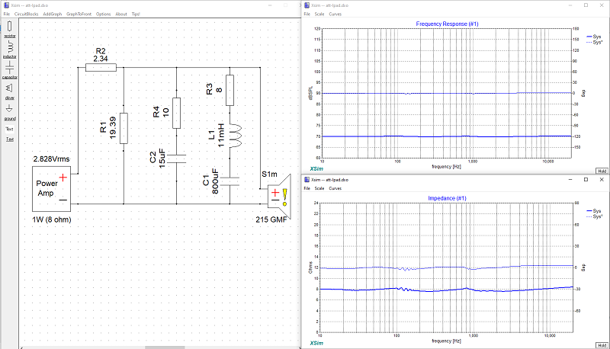The image size is (610, 349).
Task: Click the S1m driver speaker symbol
Action: [279, 197]
